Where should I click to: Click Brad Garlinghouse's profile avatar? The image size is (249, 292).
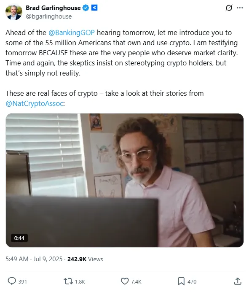click(x=14, y=12)
